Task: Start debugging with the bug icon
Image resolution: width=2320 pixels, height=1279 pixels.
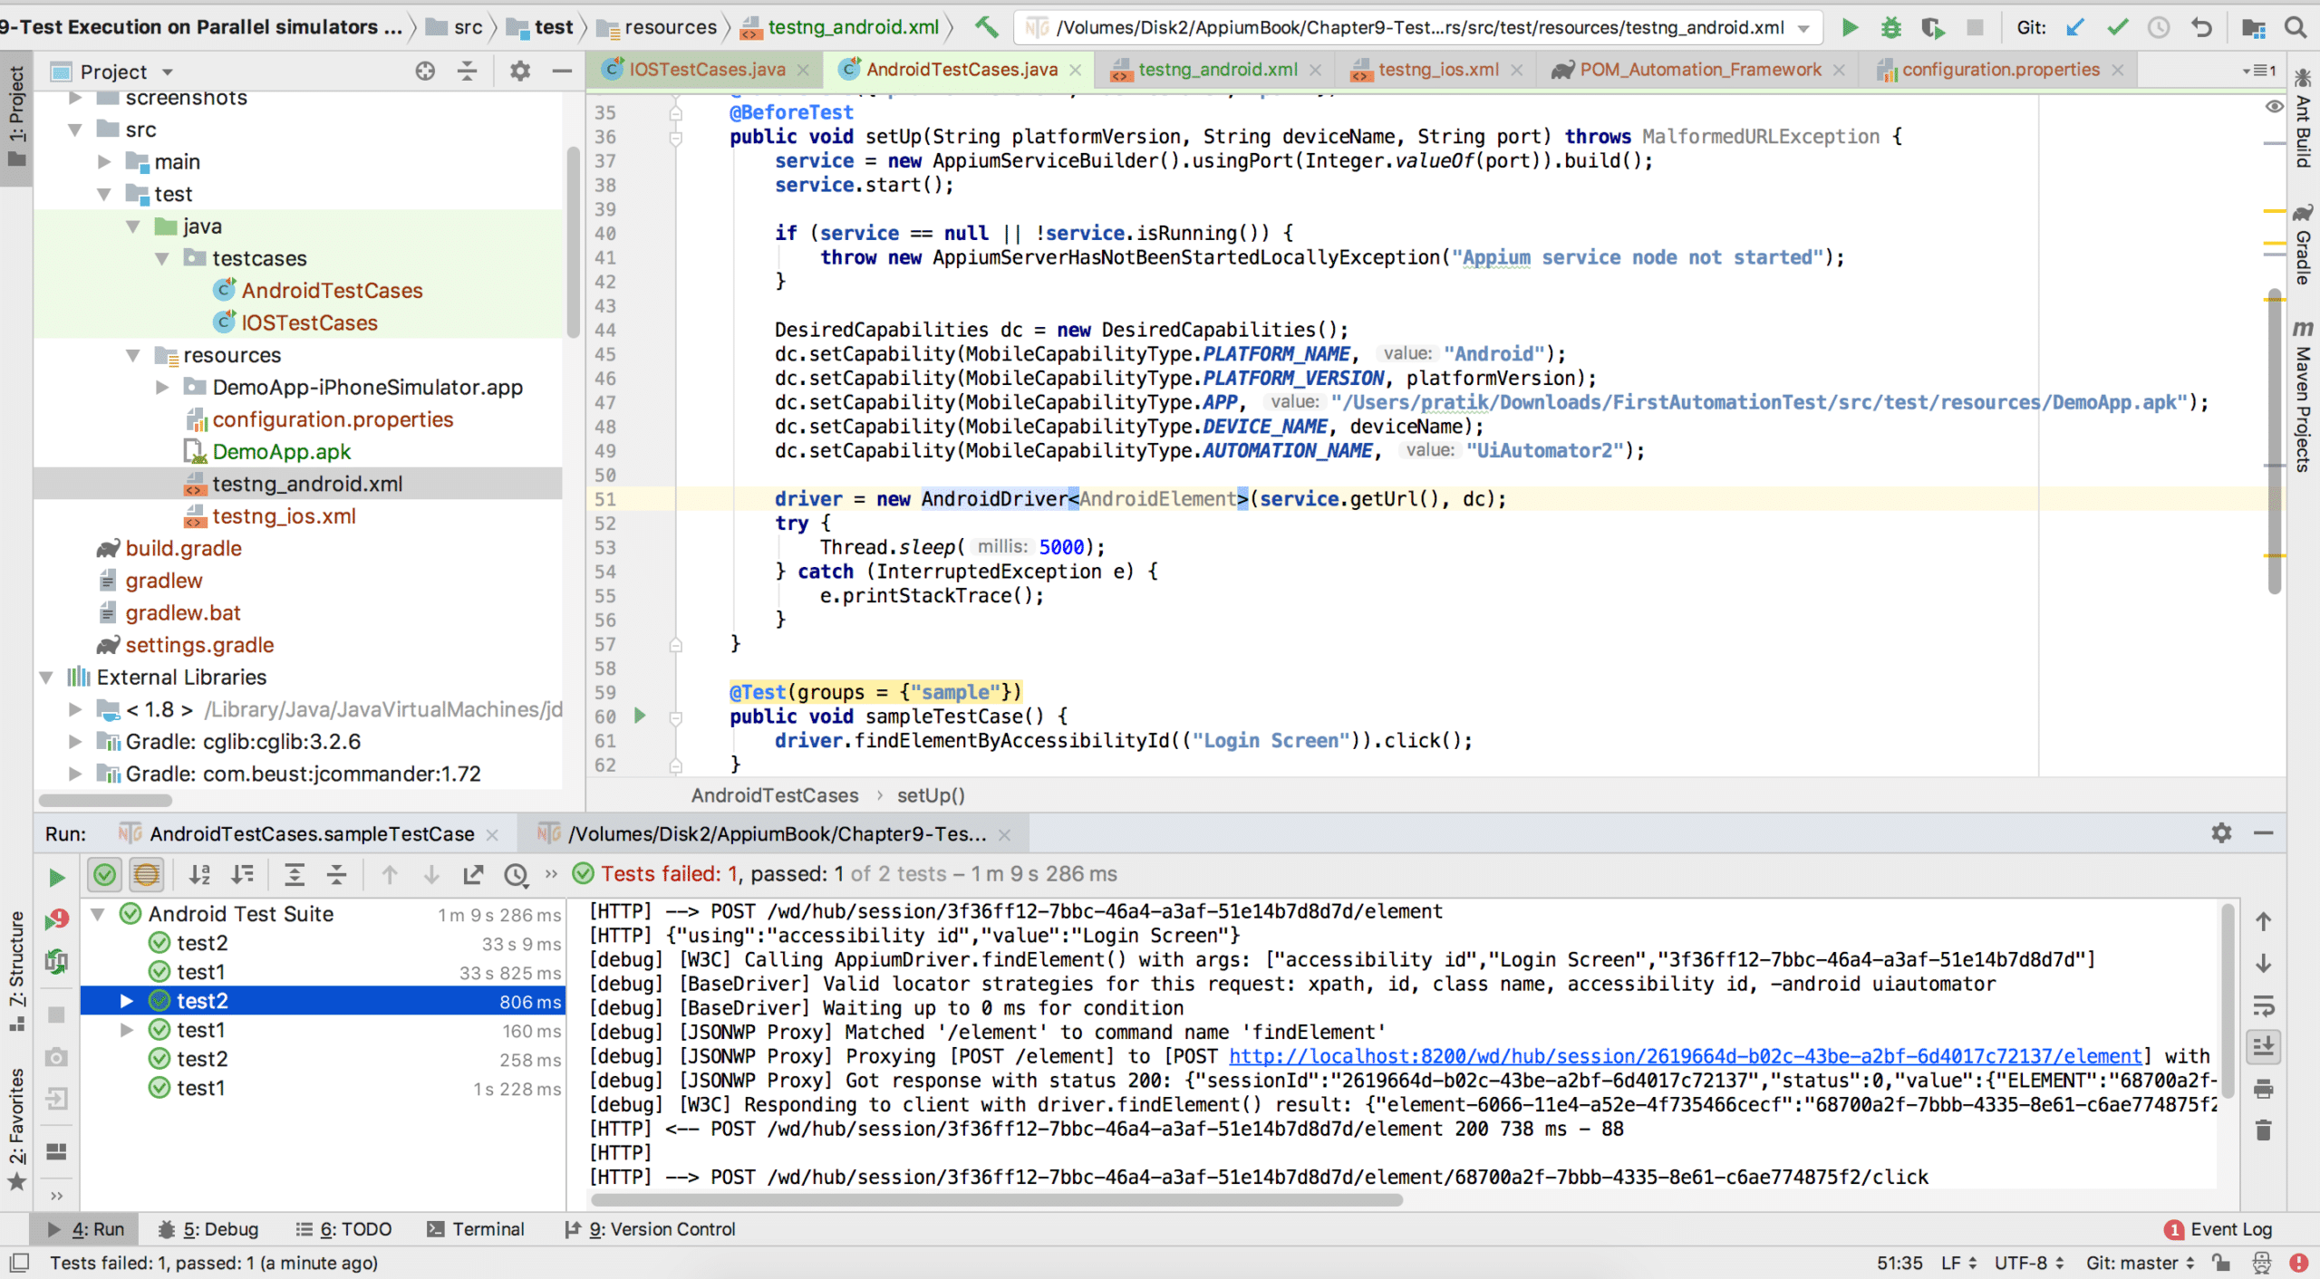Action: click(1891, 27)
